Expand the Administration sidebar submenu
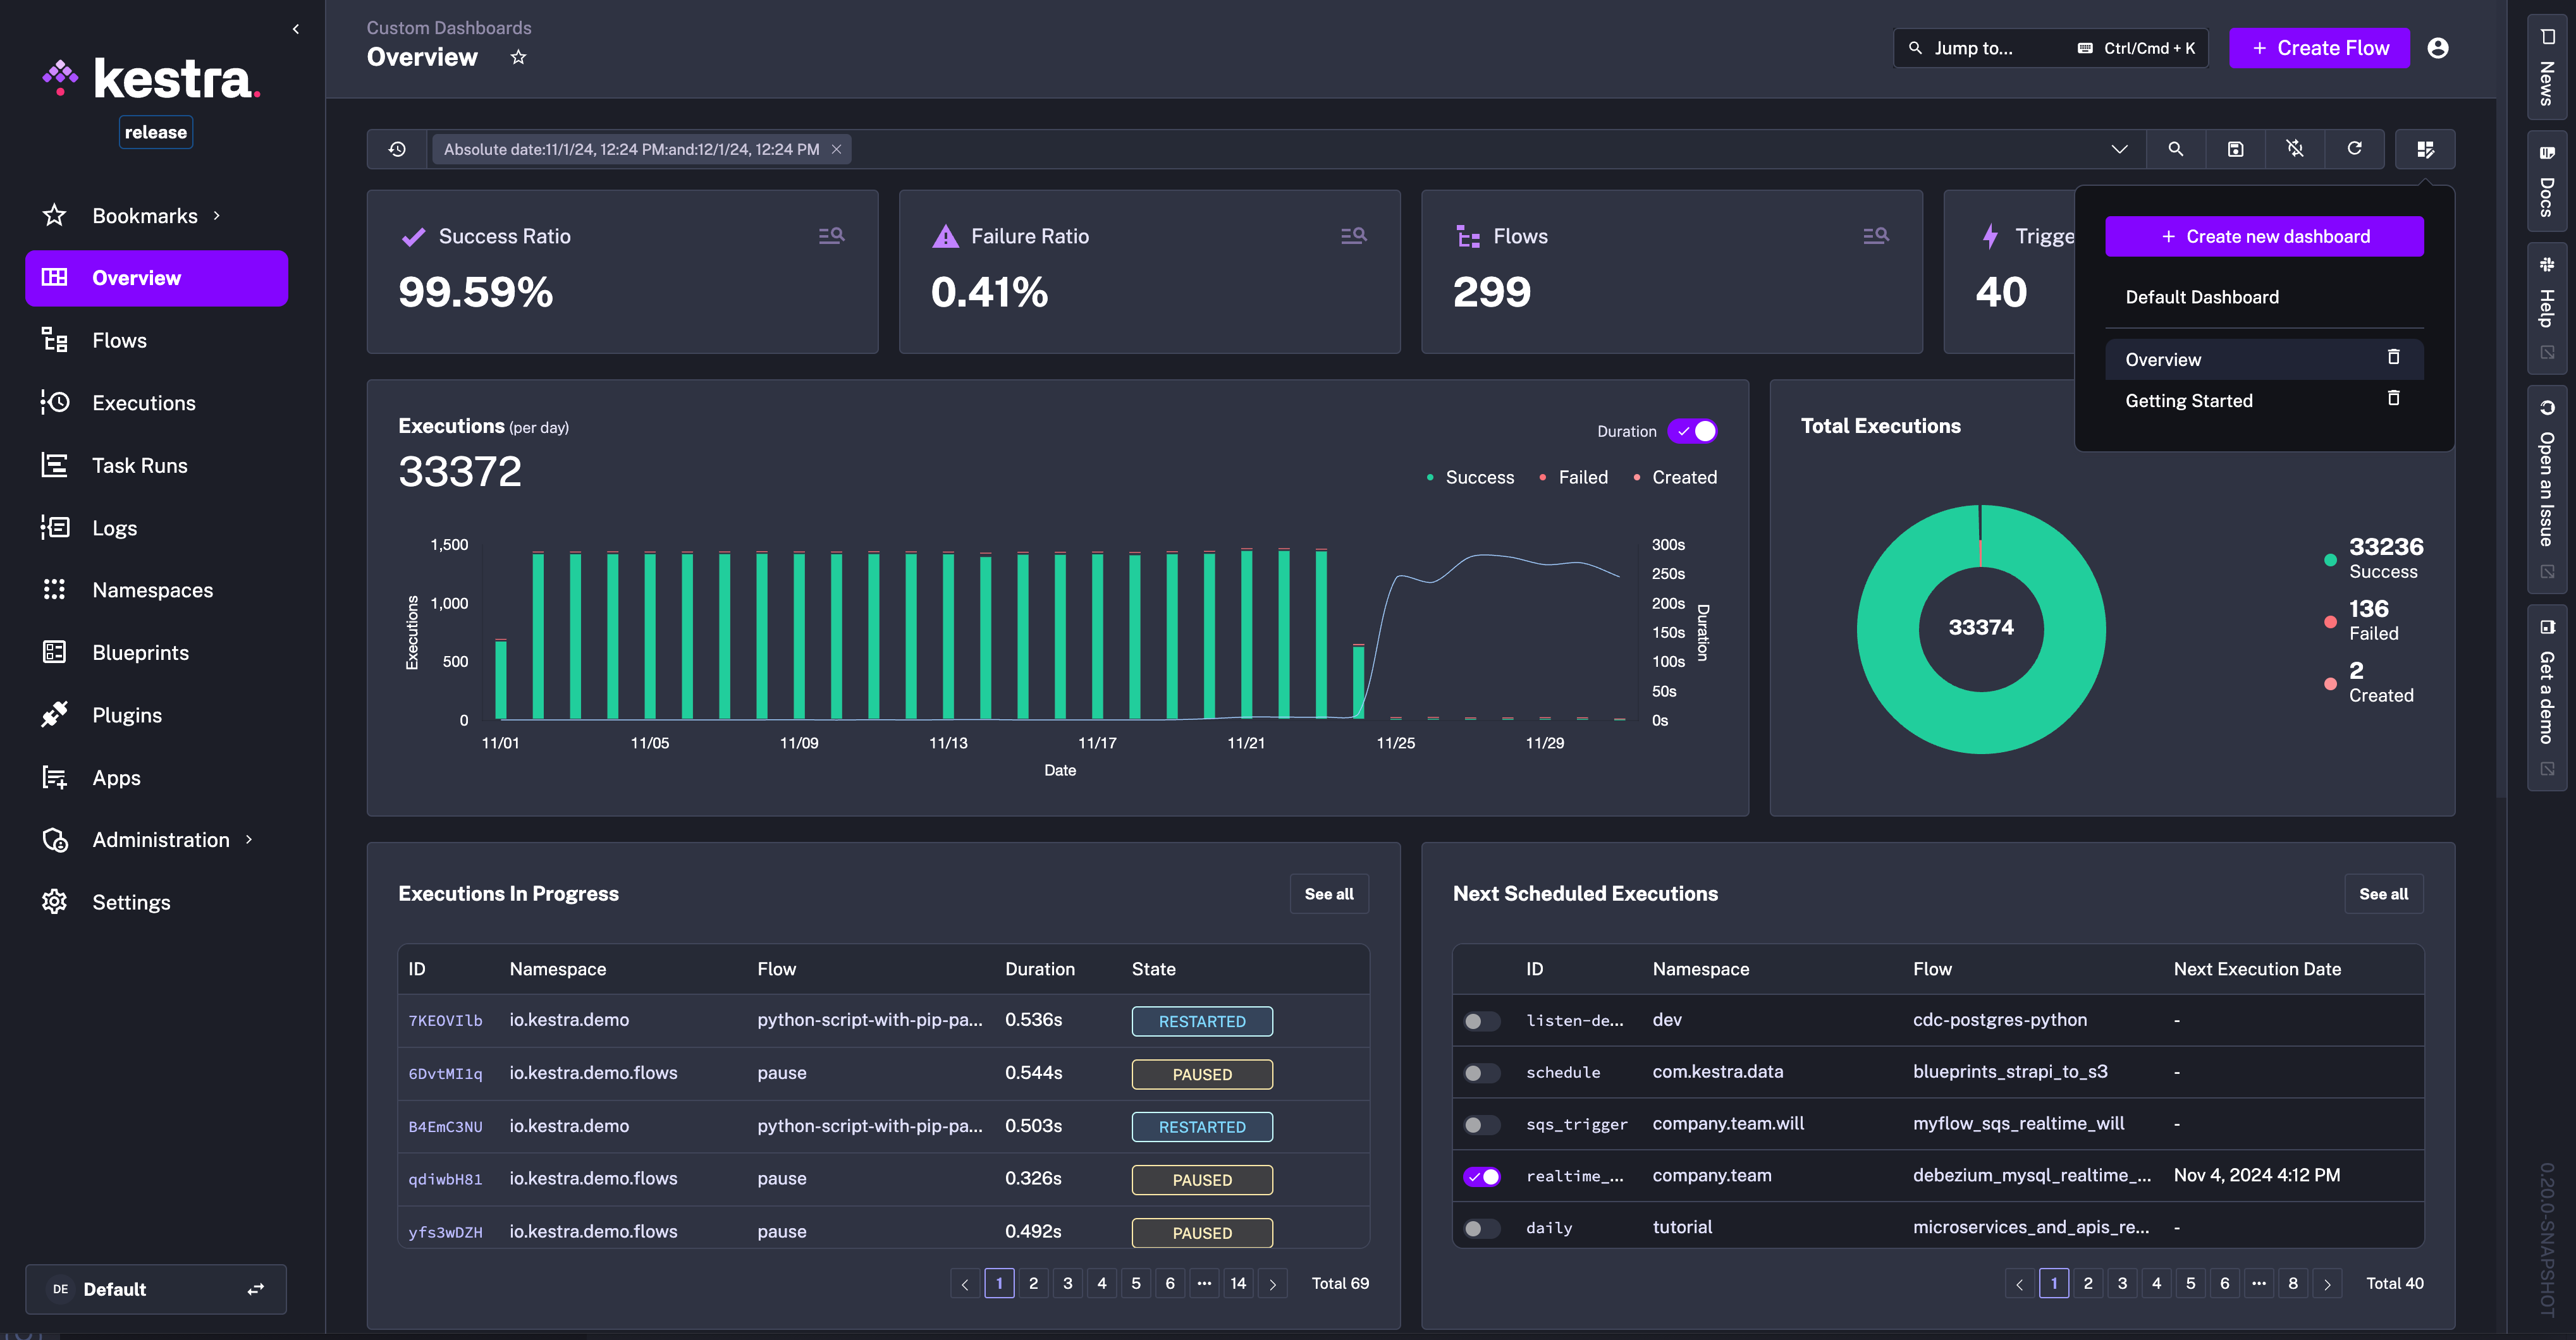Image resolution: width=2576 pixels, height=1340 pixels. coord(248,839)
